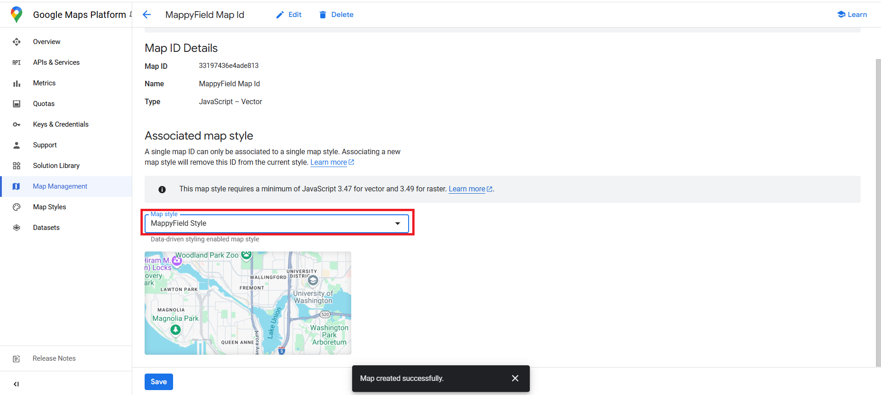Open the Solution Library icon
Screen dimensions: 881x419
point(17,166)
